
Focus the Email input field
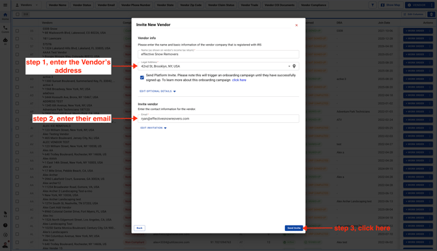218,119
